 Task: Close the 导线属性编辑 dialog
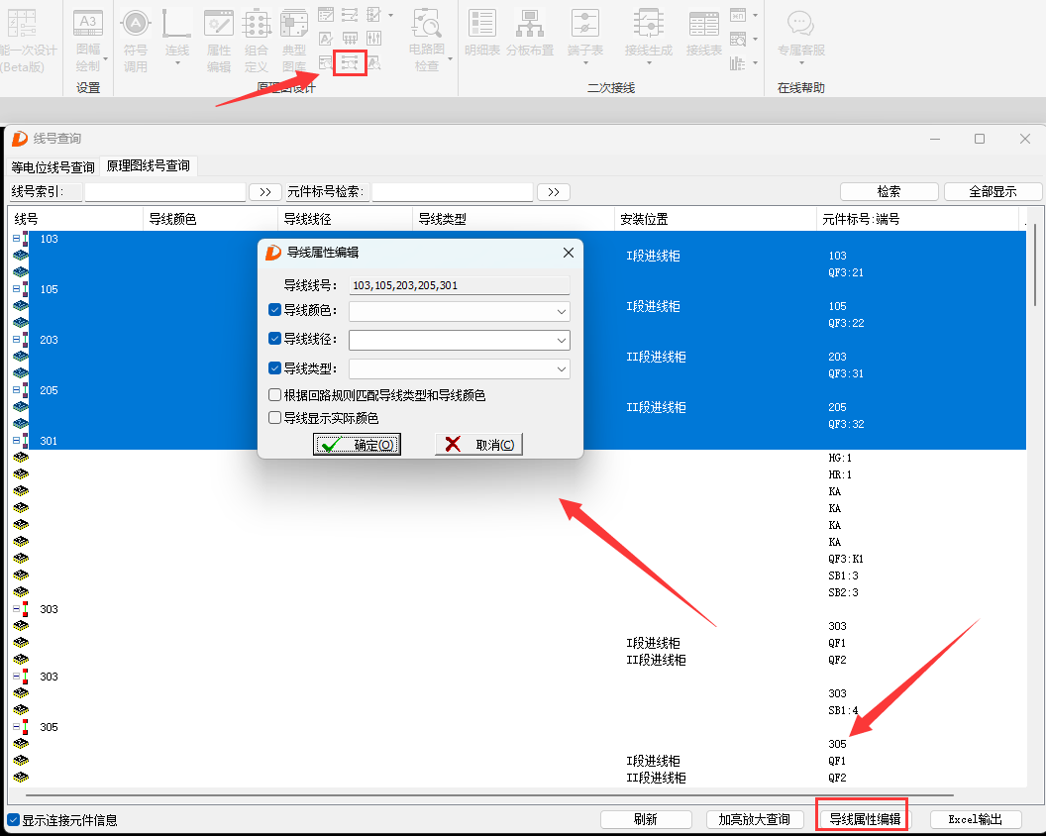click(569, 253)
